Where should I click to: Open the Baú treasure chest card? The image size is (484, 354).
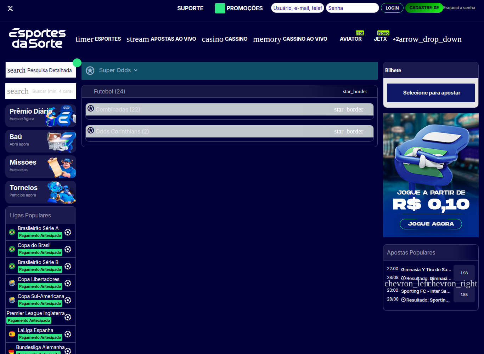click(41, 141)
